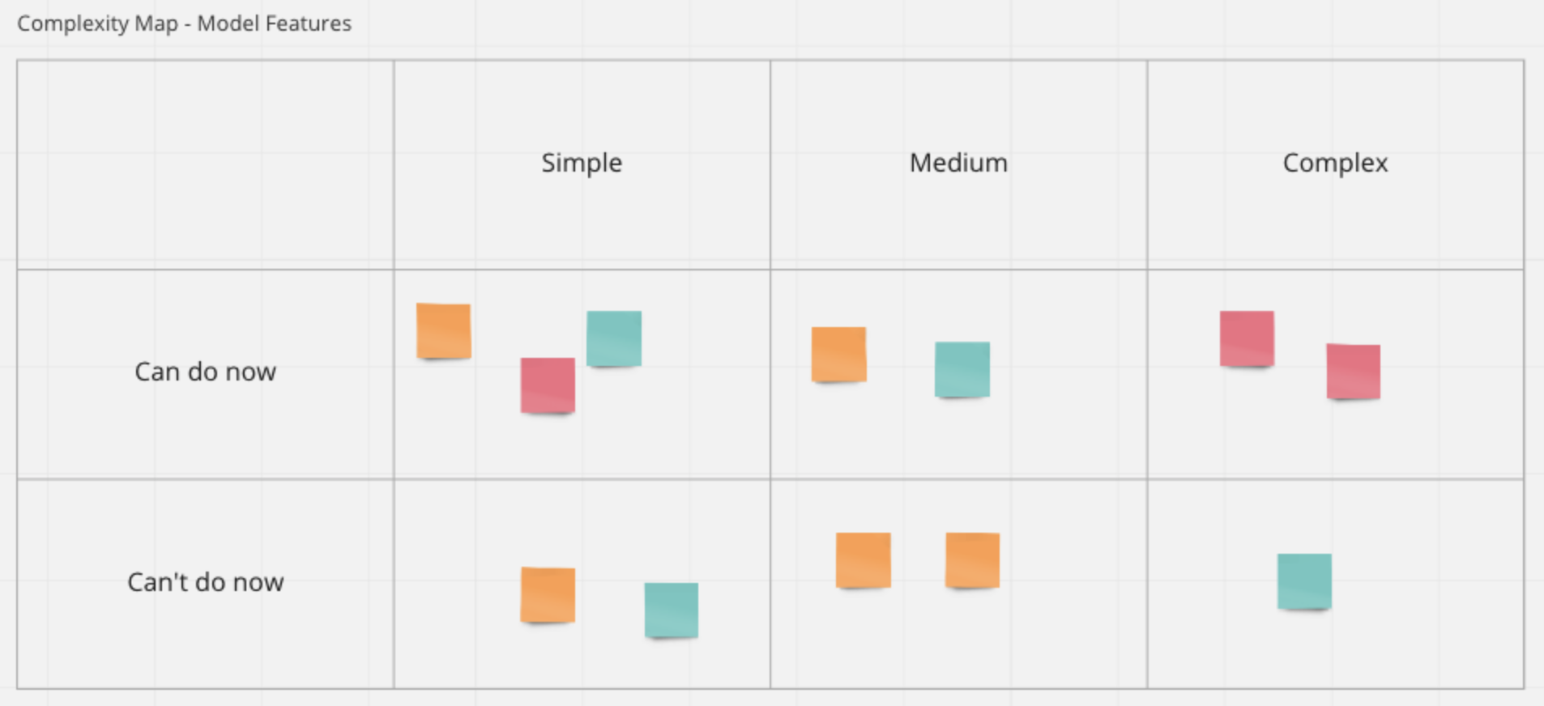Select left orange note in Can't do now/Medium
The width and height of the screenshot is (1544, 706).
click(x=863, y=559)
